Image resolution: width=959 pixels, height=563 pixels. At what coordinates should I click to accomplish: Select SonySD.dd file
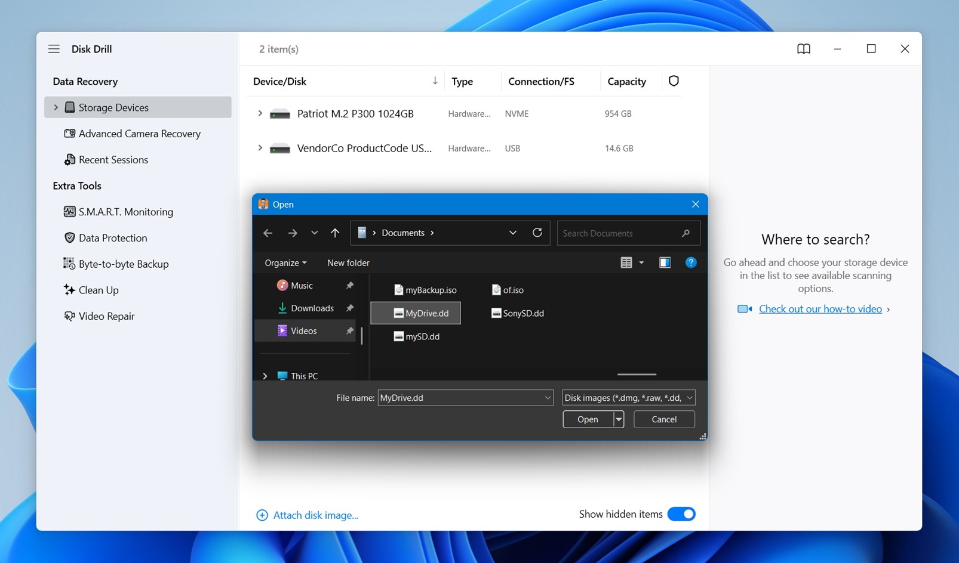coord(518,313)
